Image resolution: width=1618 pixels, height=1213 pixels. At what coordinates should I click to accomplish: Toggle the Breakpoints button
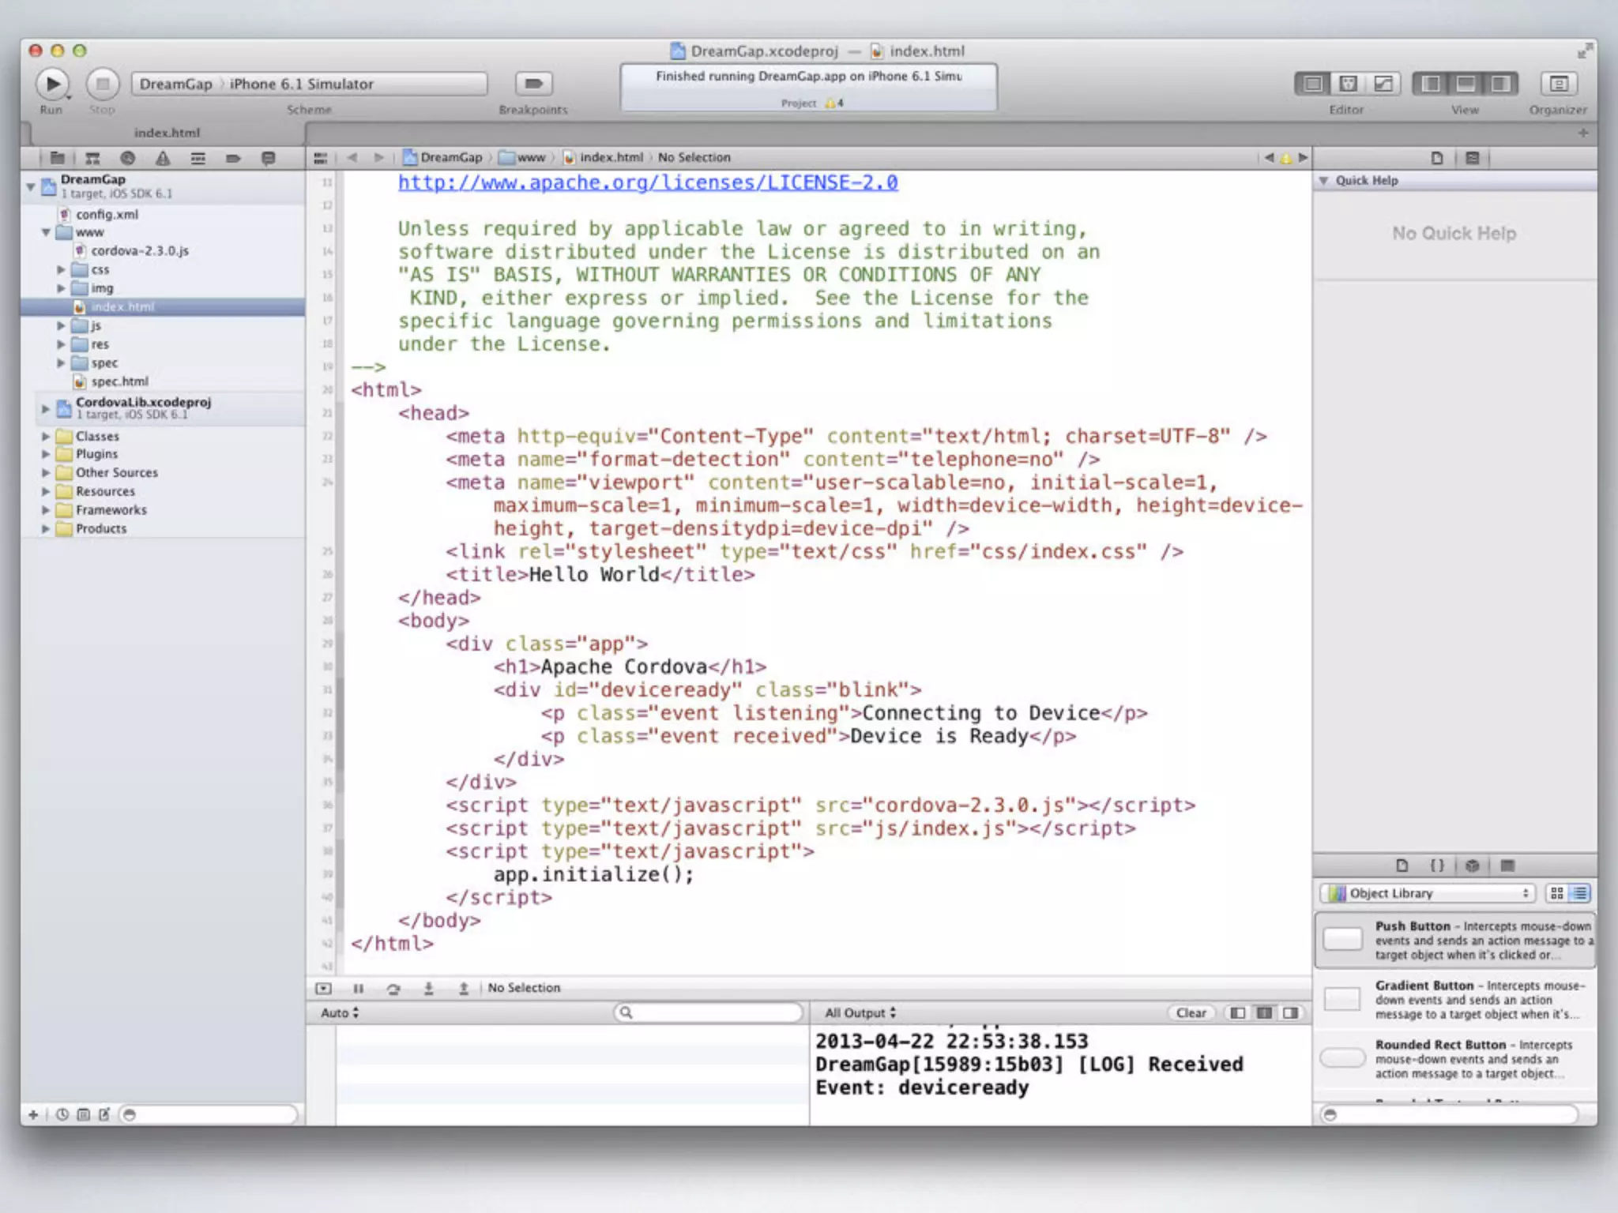pyautogui.click(x=533, y=84)
